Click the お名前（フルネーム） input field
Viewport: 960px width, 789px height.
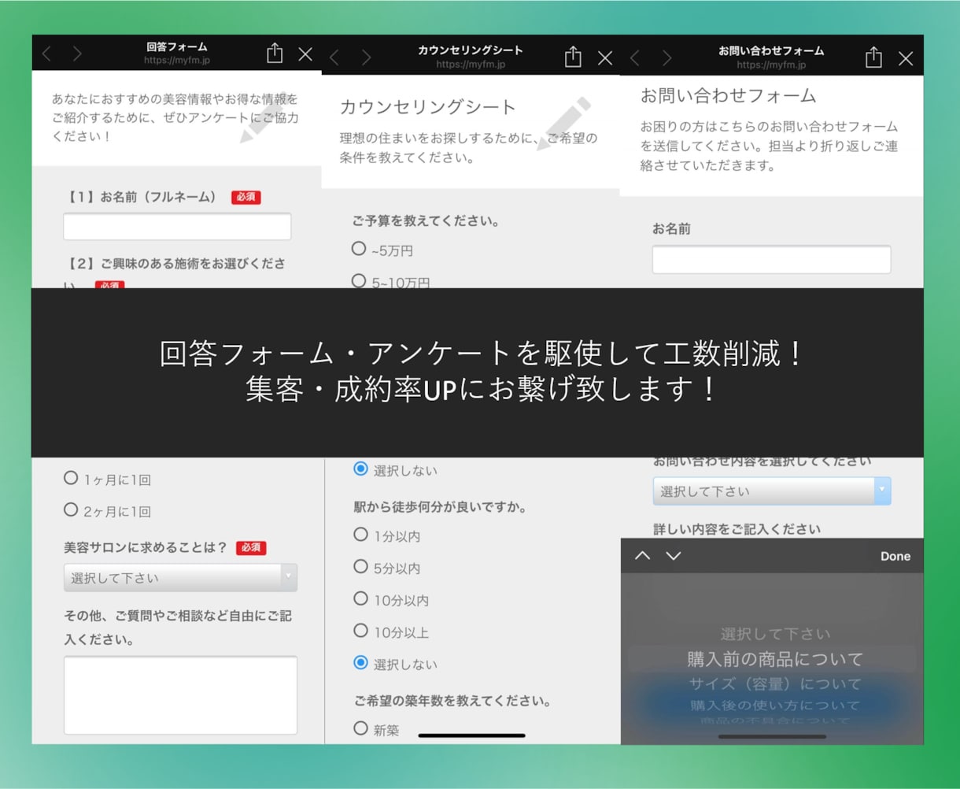click(x=177, y=227)
